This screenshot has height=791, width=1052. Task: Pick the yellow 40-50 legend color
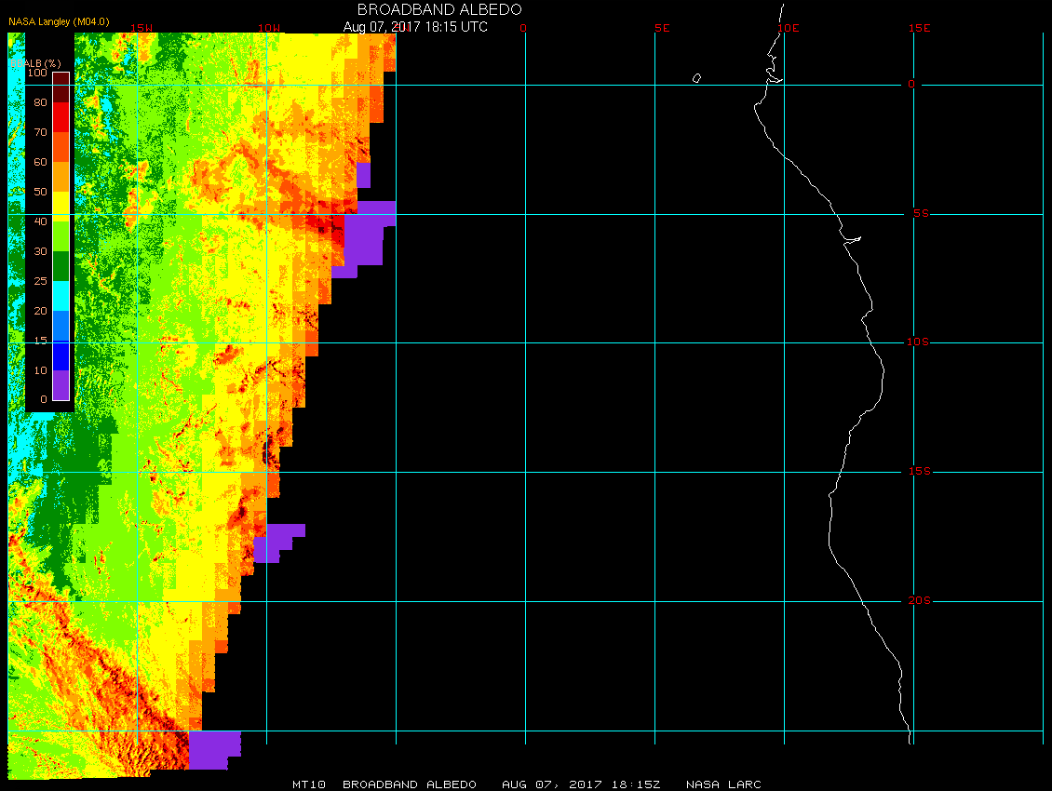pos(61,207)
